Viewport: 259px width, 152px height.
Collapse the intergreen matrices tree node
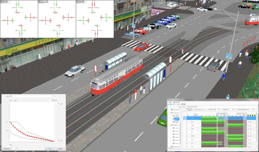click(171, 125)
